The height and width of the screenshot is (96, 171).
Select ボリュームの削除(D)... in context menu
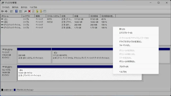coord(136,61)
